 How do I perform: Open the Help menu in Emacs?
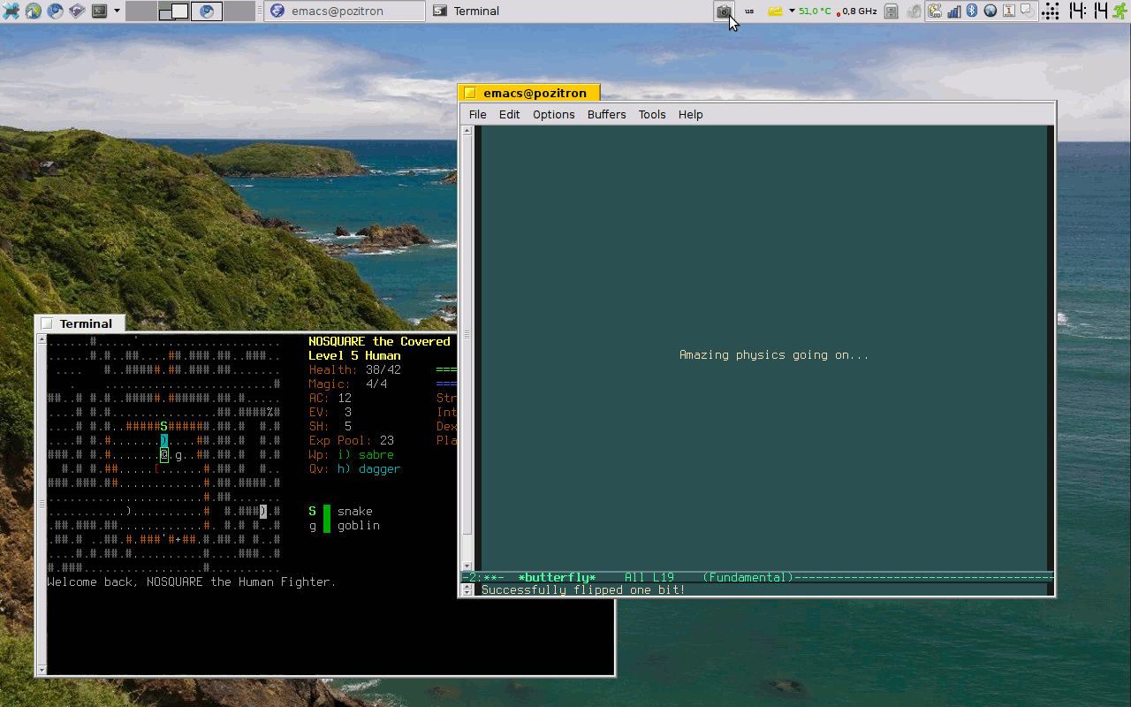click(690, 115)
